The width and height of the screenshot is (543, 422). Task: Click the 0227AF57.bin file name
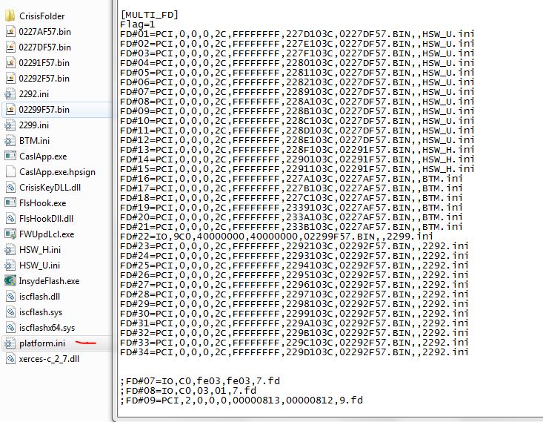[x=45, y=32]
